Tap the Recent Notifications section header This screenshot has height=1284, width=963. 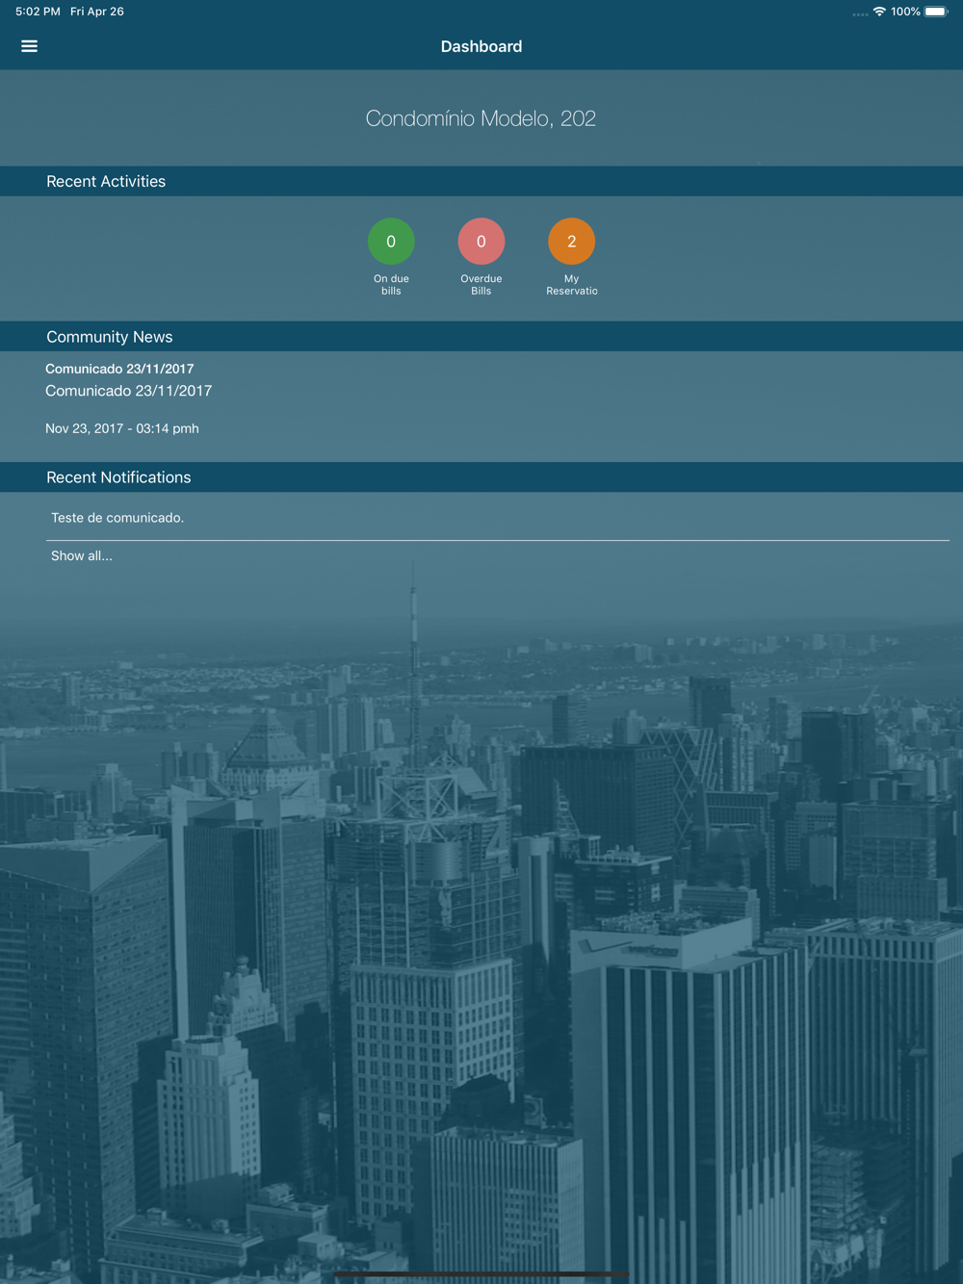point(481,477)
